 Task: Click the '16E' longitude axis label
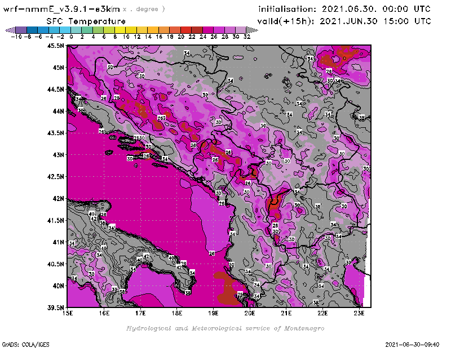click(x=104, y=313)
